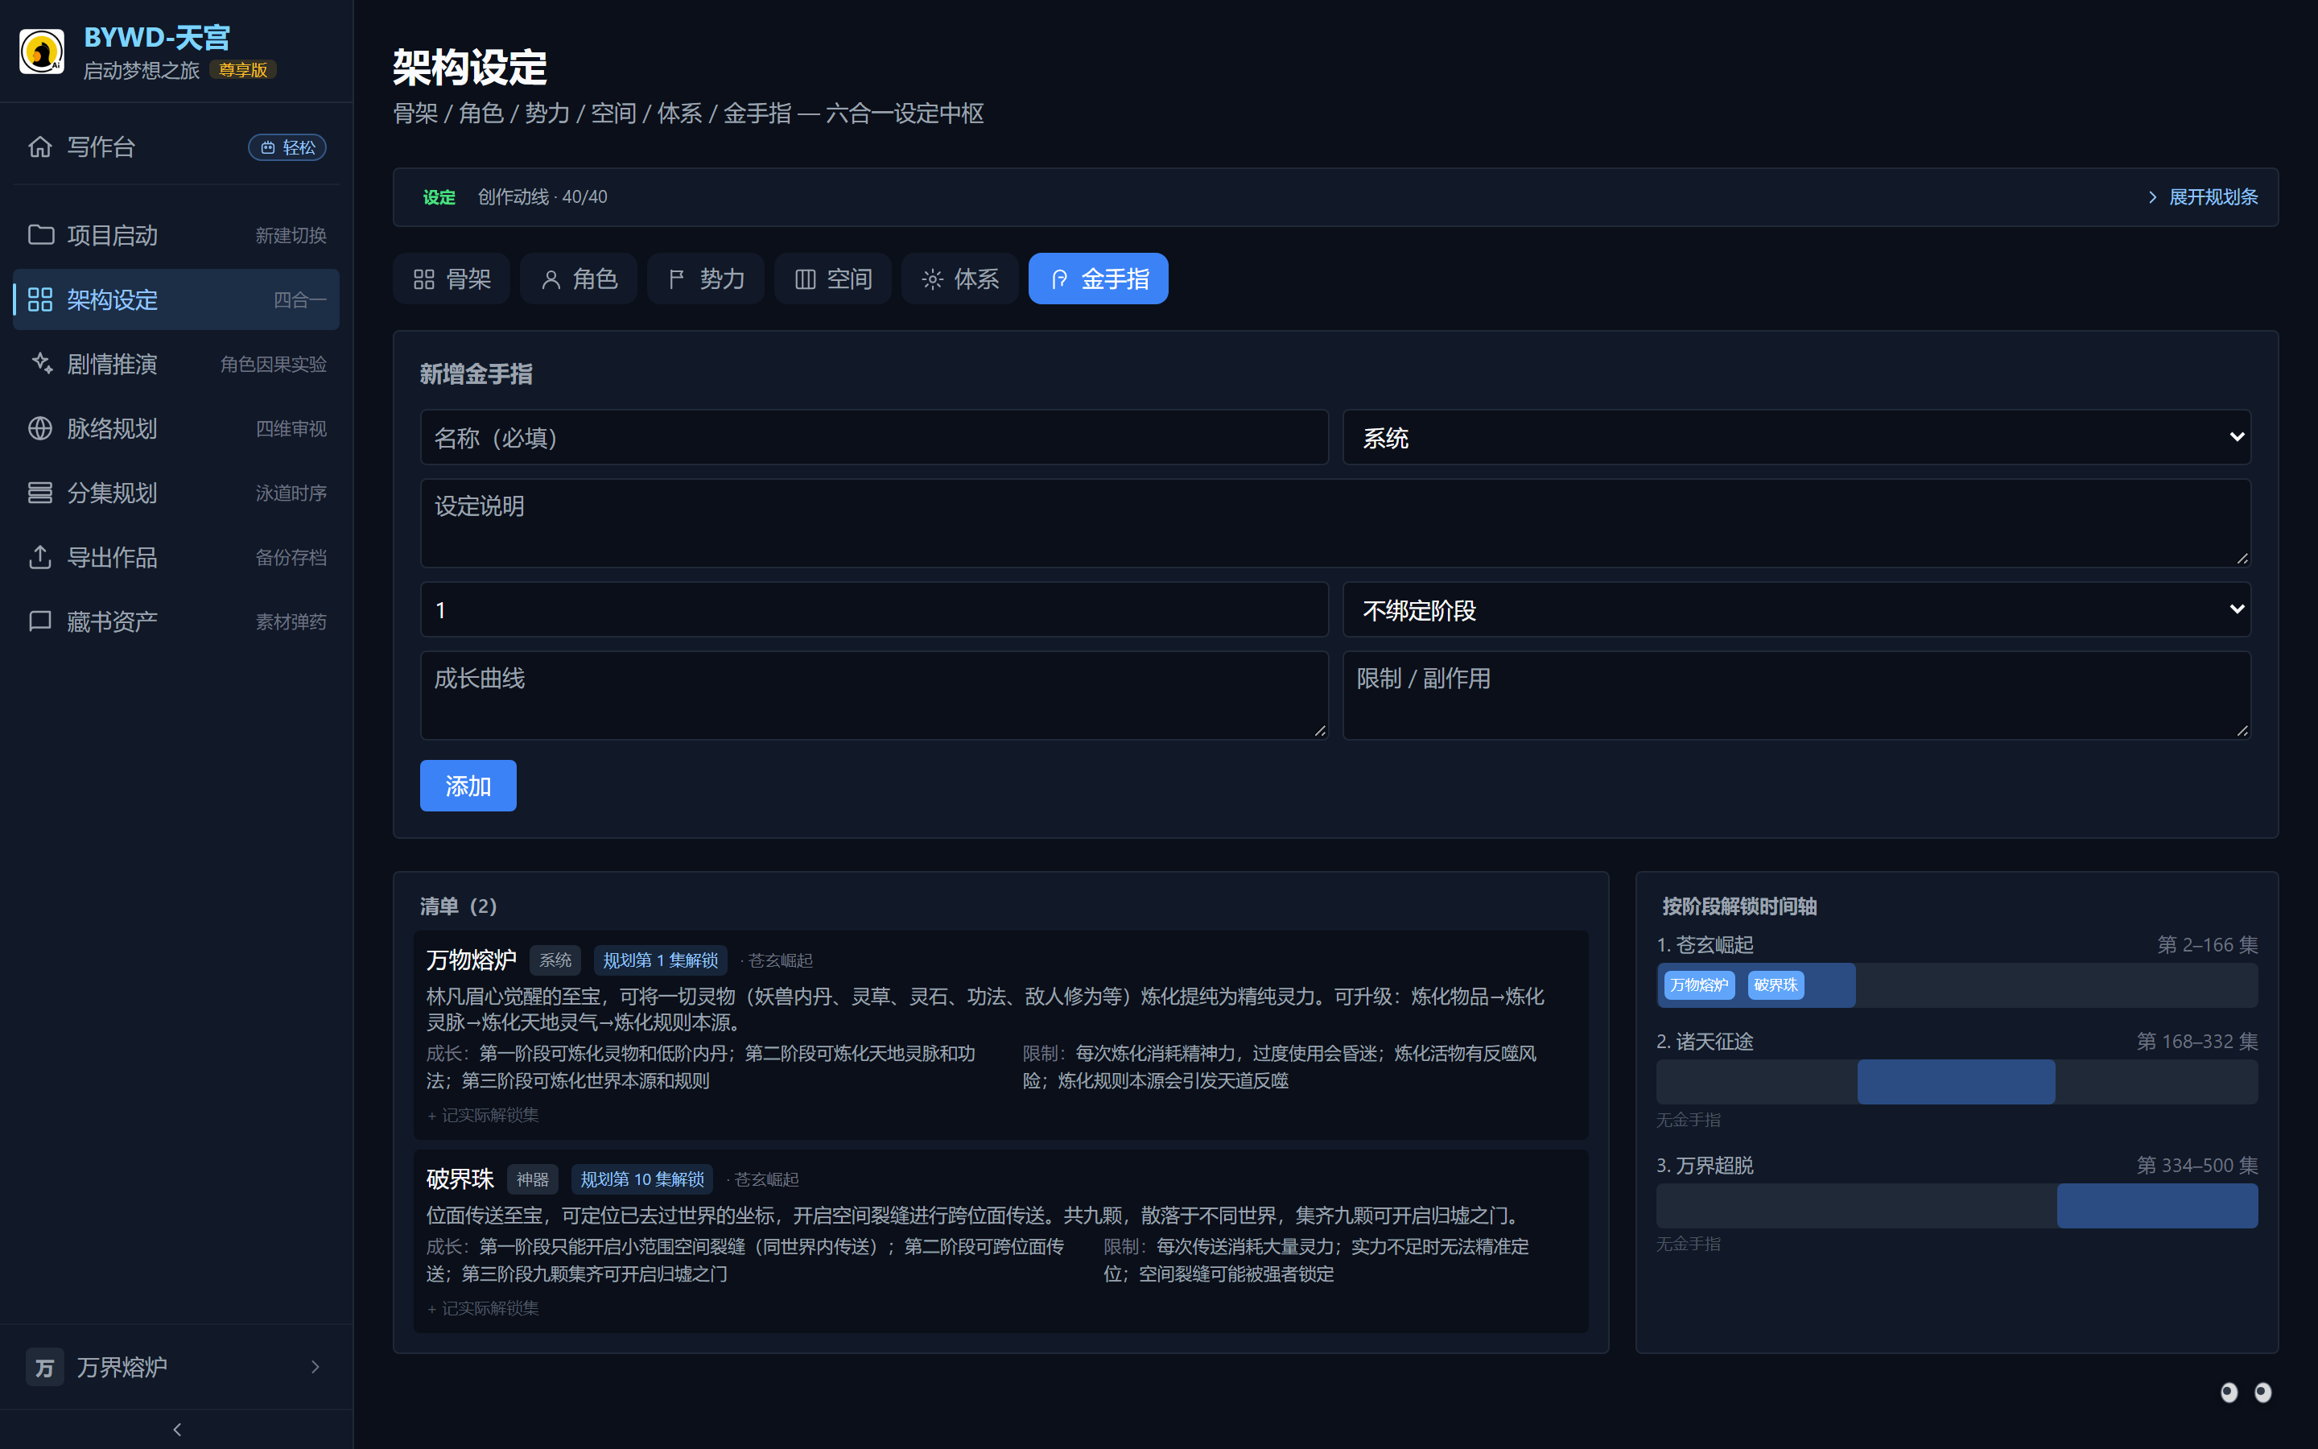The height and width of the screenshot is (1449, 2318).
Task: Focus the 成长曲线 text area
Action: 873,696
